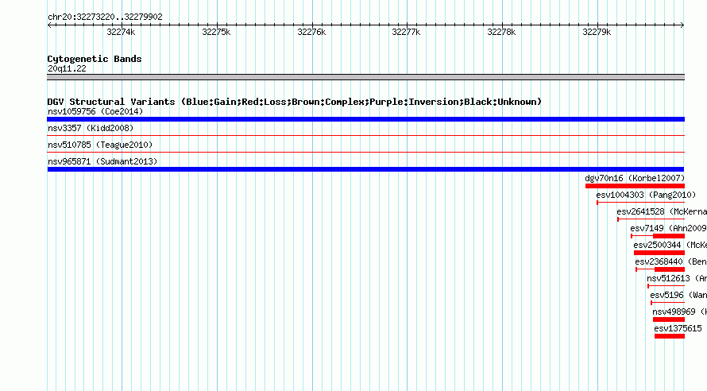Select the 32278k ruler position
The image size is (707, 391).
point(501,33)
